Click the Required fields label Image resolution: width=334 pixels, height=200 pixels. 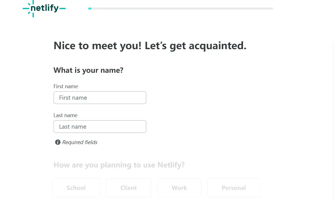tap(79, 142)
